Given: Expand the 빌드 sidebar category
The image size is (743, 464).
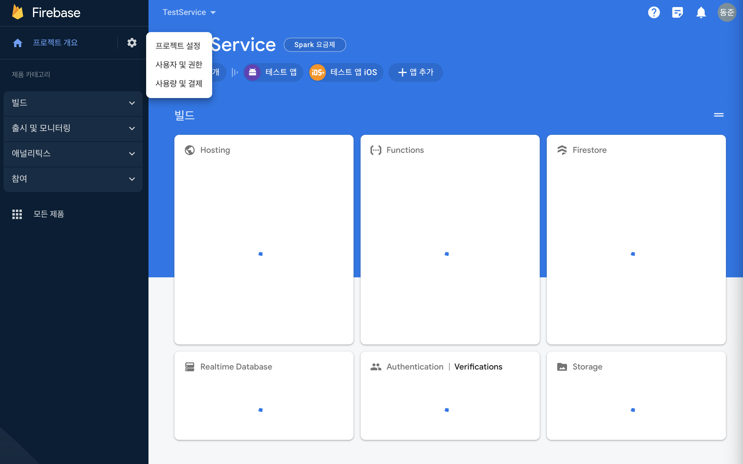Looking at the screenshot, I should click(x=73, y=103).
